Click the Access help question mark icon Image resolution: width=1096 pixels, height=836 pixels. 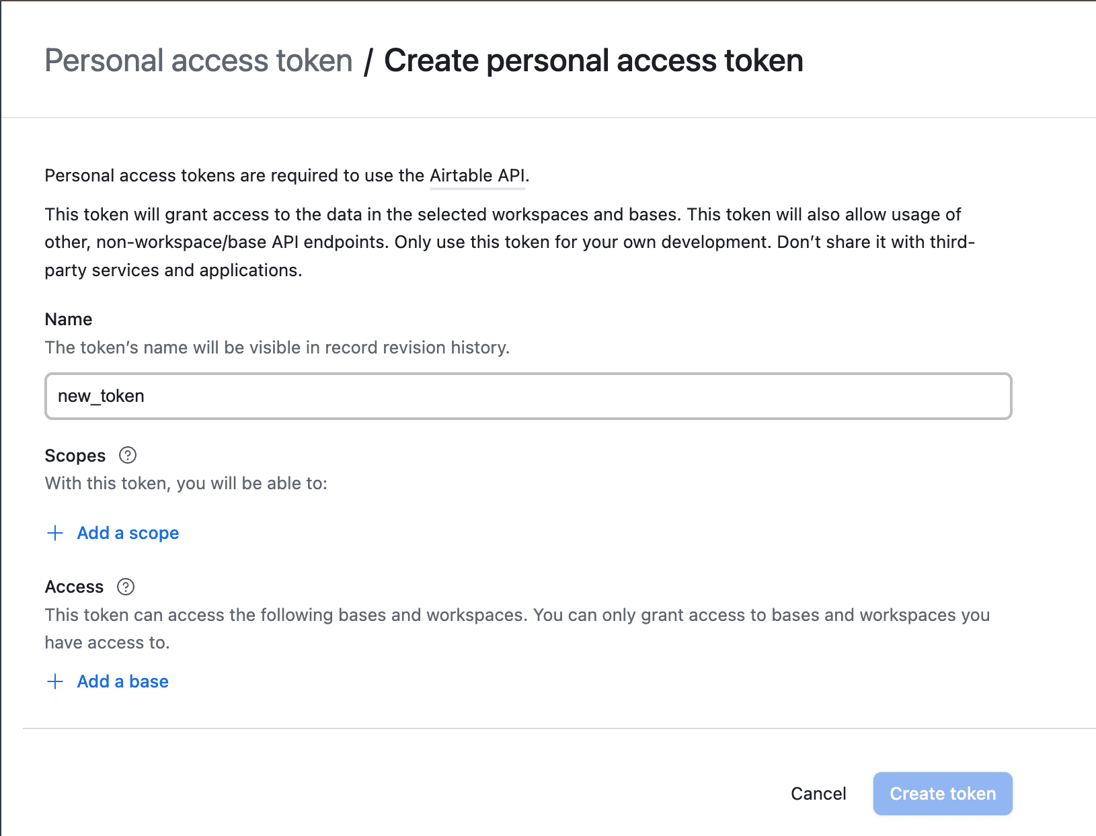pos(126,587)
